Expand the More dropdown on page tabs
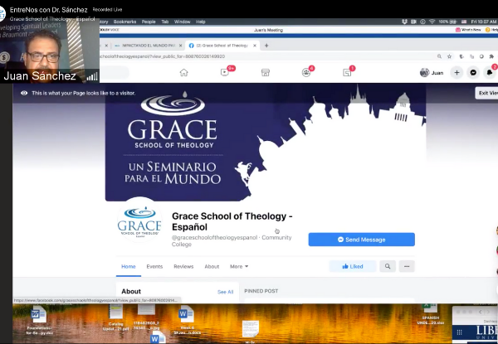This screenshot has height=344, width=498. point(239,266)
